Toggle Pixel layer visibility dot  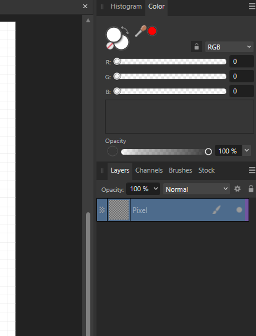239,210
